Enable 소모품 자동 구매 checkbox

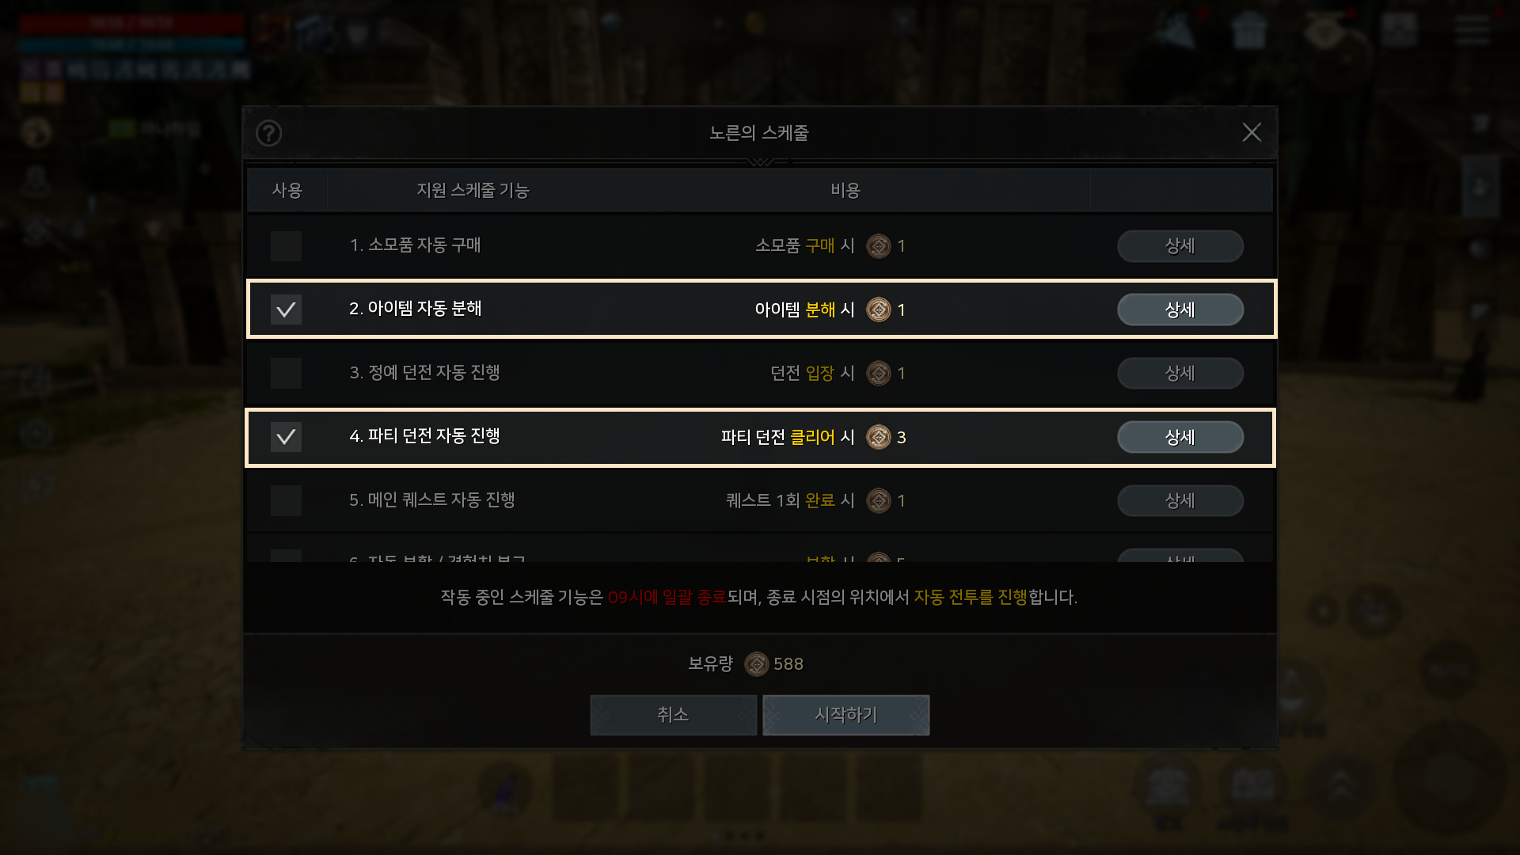(286, 246)
